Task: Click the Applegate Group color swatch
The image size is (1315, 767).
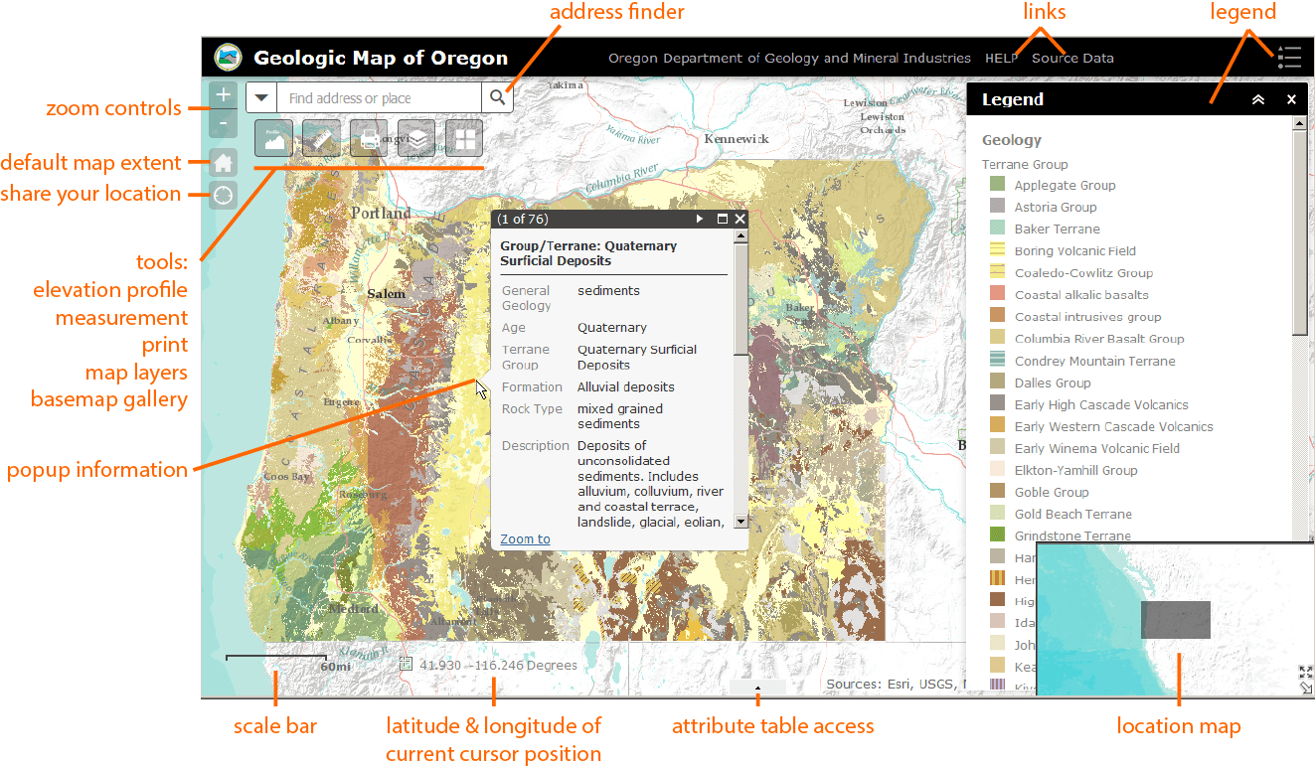Action: tap(998, 185)
